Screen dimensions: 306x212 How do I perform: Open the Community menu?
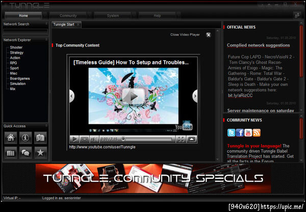68,16
